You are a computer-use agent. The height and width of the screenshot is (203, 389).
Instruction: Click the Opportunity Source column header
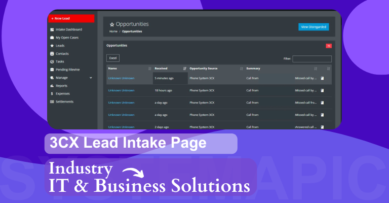204,69
